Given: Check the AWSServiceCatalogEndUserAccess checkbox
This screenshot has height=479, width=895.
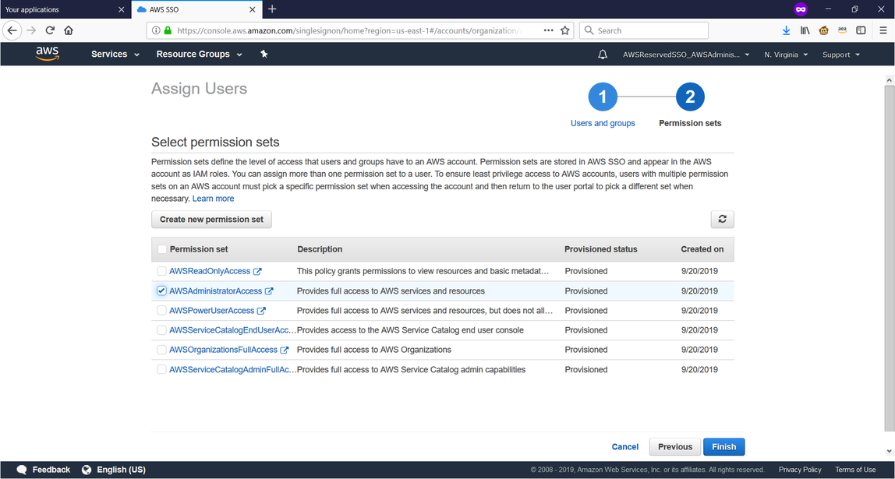Looking at the screenshot, I should pos(162,330).
